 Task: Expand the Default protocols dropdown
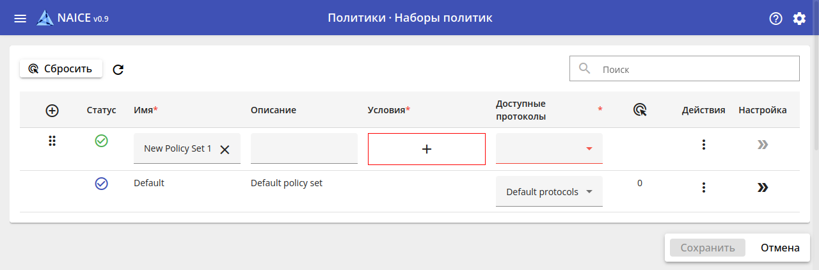pos(549,192)
